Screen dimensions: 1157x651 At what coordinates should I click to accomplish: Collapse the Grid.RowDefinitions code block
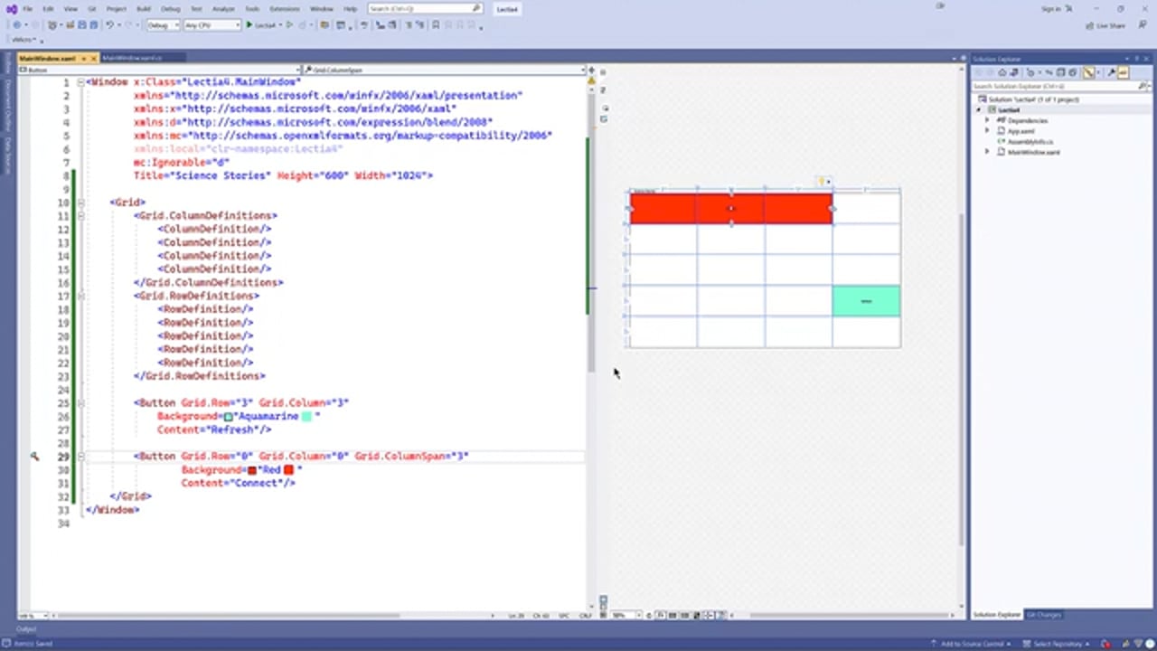coord(80,296)
